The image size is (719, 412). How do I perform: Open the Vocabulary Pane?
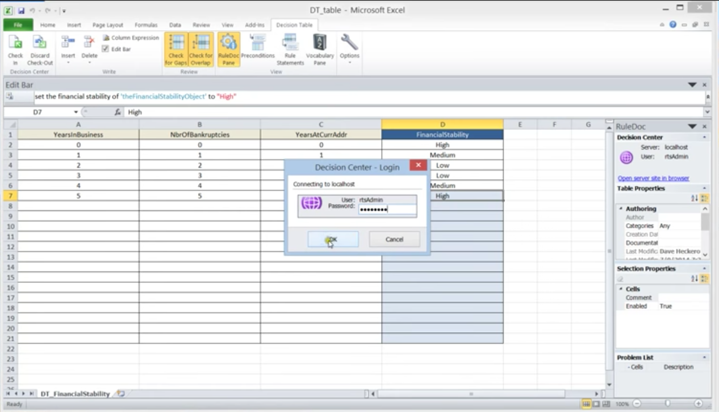pyautogui.click(x=320, y=49)
